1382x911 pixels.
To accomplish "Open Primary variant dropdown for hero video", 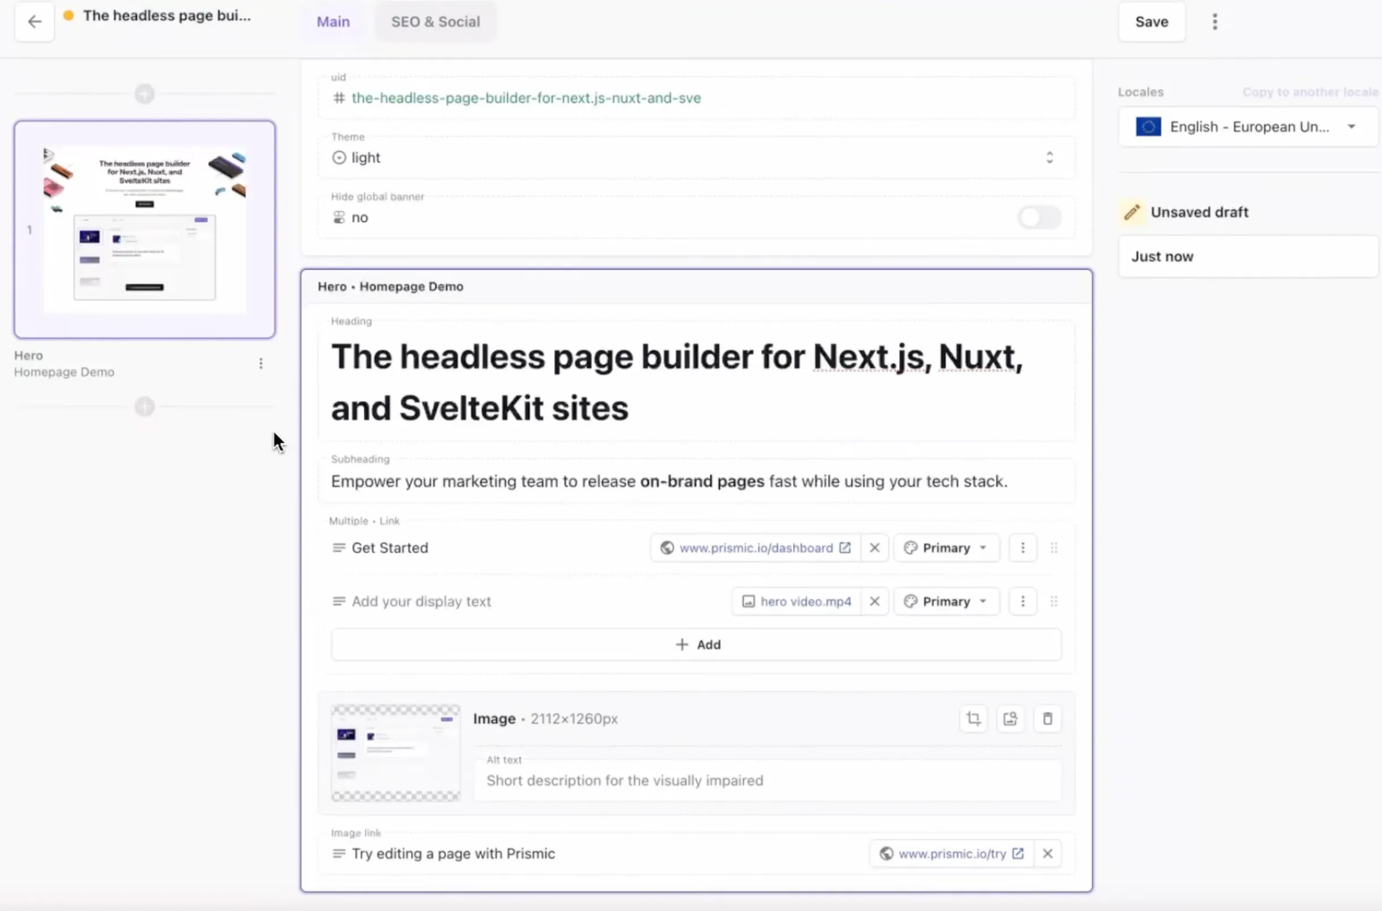I will tap(946, 601).
